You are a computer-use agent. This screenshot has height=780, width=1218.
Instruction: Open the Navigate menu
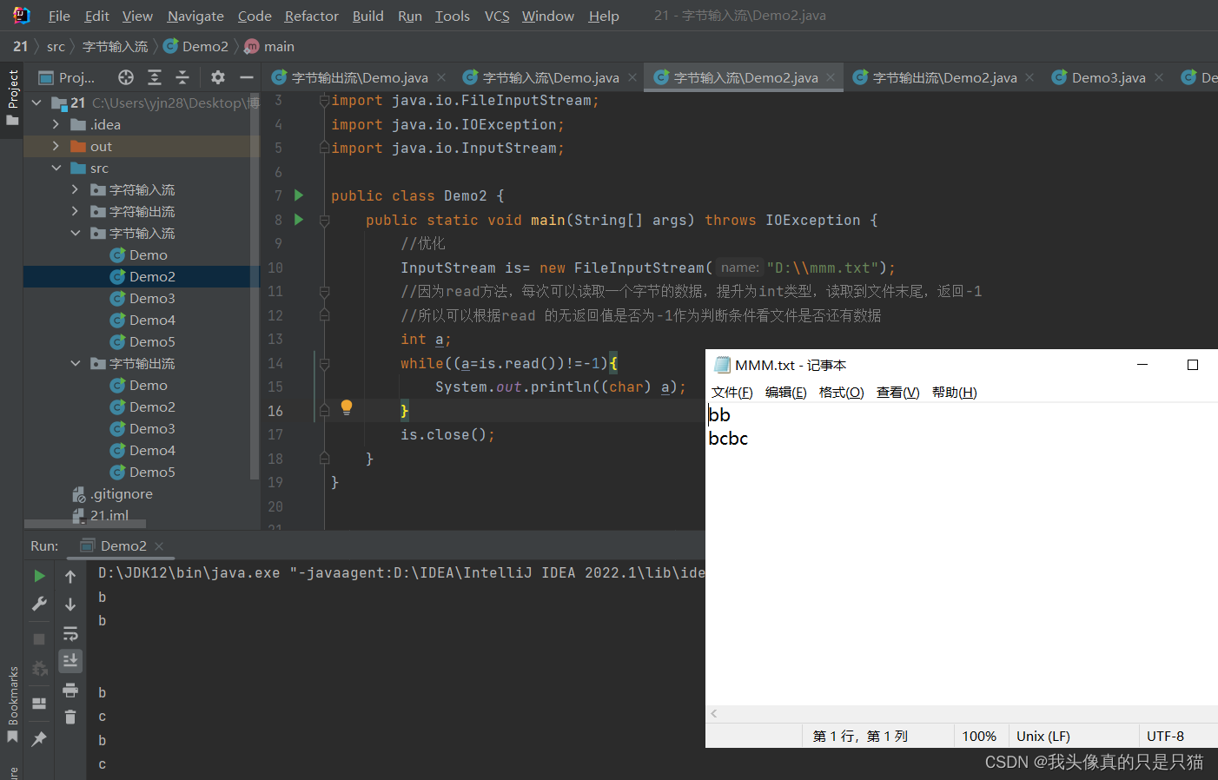[x=195, y=16]
